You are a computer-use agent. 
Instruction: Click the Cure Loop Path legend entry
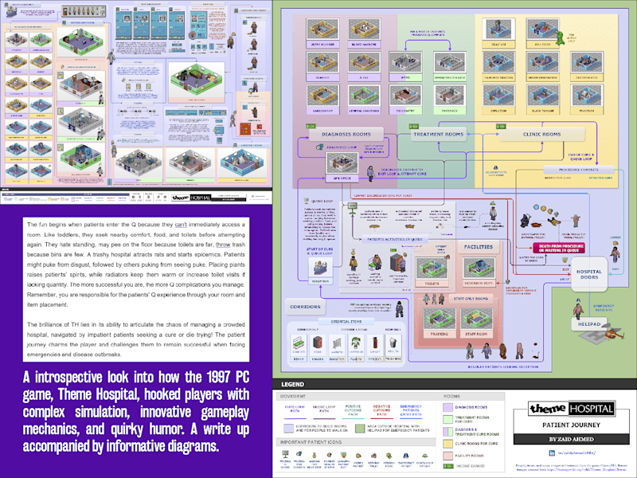coord(295,410)
